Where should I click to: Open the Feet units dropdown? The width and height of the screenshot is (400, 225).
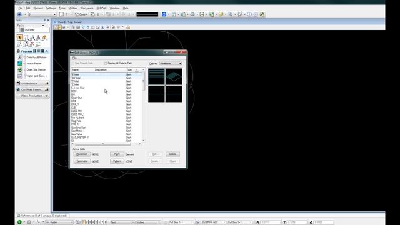pyautogui.click(x=122, y=222)
